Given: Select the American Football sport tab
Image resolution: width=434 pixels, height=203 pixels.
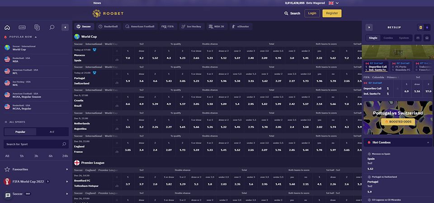Looking at the screenshot, I should coord(140,27).
